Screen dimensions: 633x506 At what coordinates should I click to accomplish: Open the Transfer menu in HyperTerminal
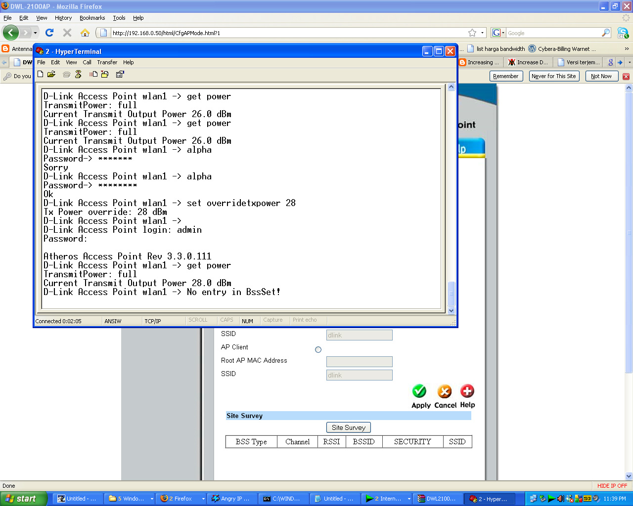[x=107, y=62]
